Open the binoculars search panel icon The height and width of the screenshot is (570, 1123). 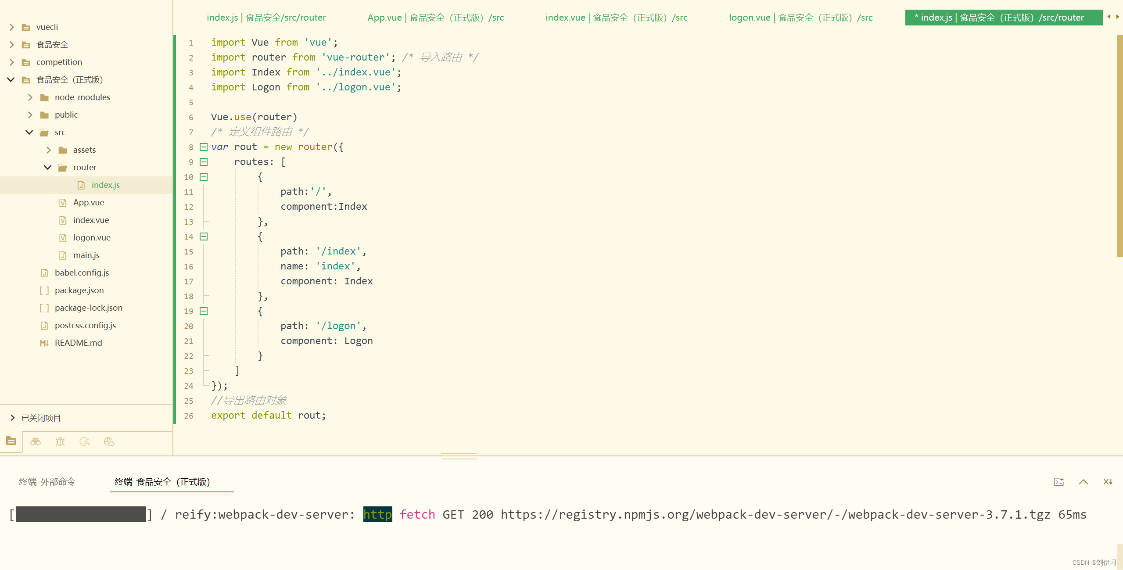(x=36, y=441)
